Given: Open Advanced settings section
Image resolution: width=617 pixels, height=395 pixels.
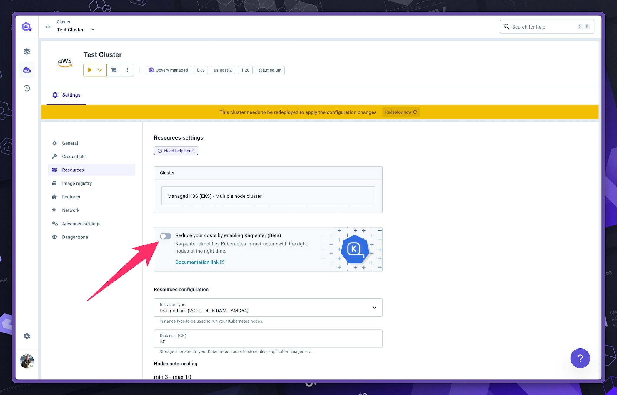Looking at the screenshot, I should [91, 224].
